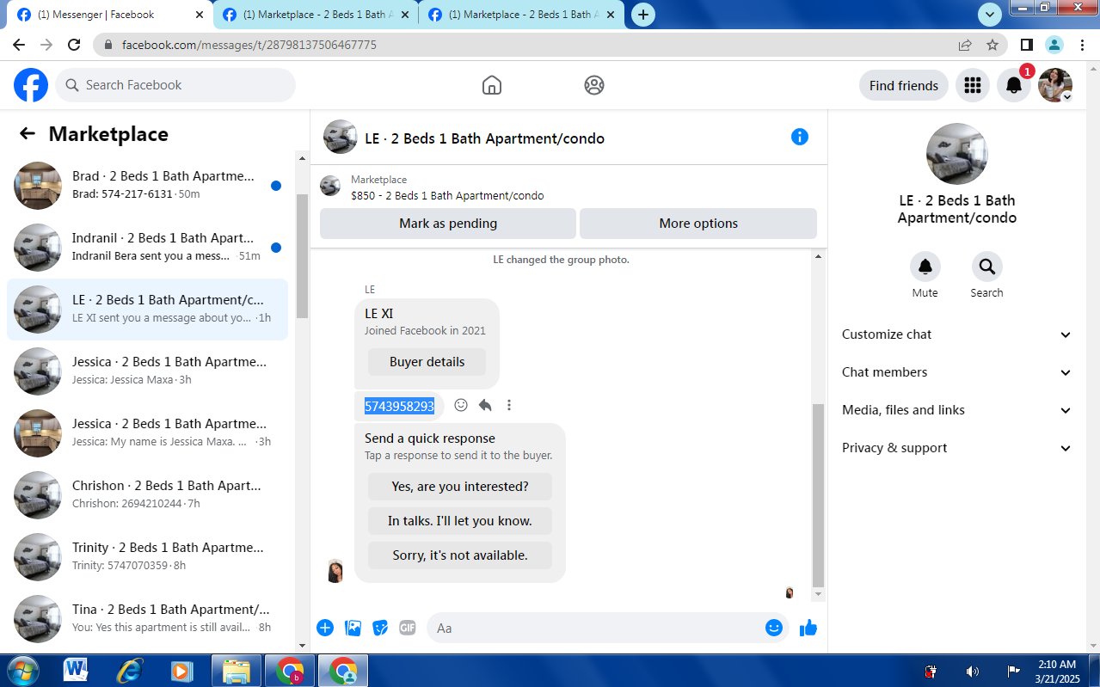Open Chrome tab search dropdown arrow
Screen dimensions: 1100x687
[990, 14]
